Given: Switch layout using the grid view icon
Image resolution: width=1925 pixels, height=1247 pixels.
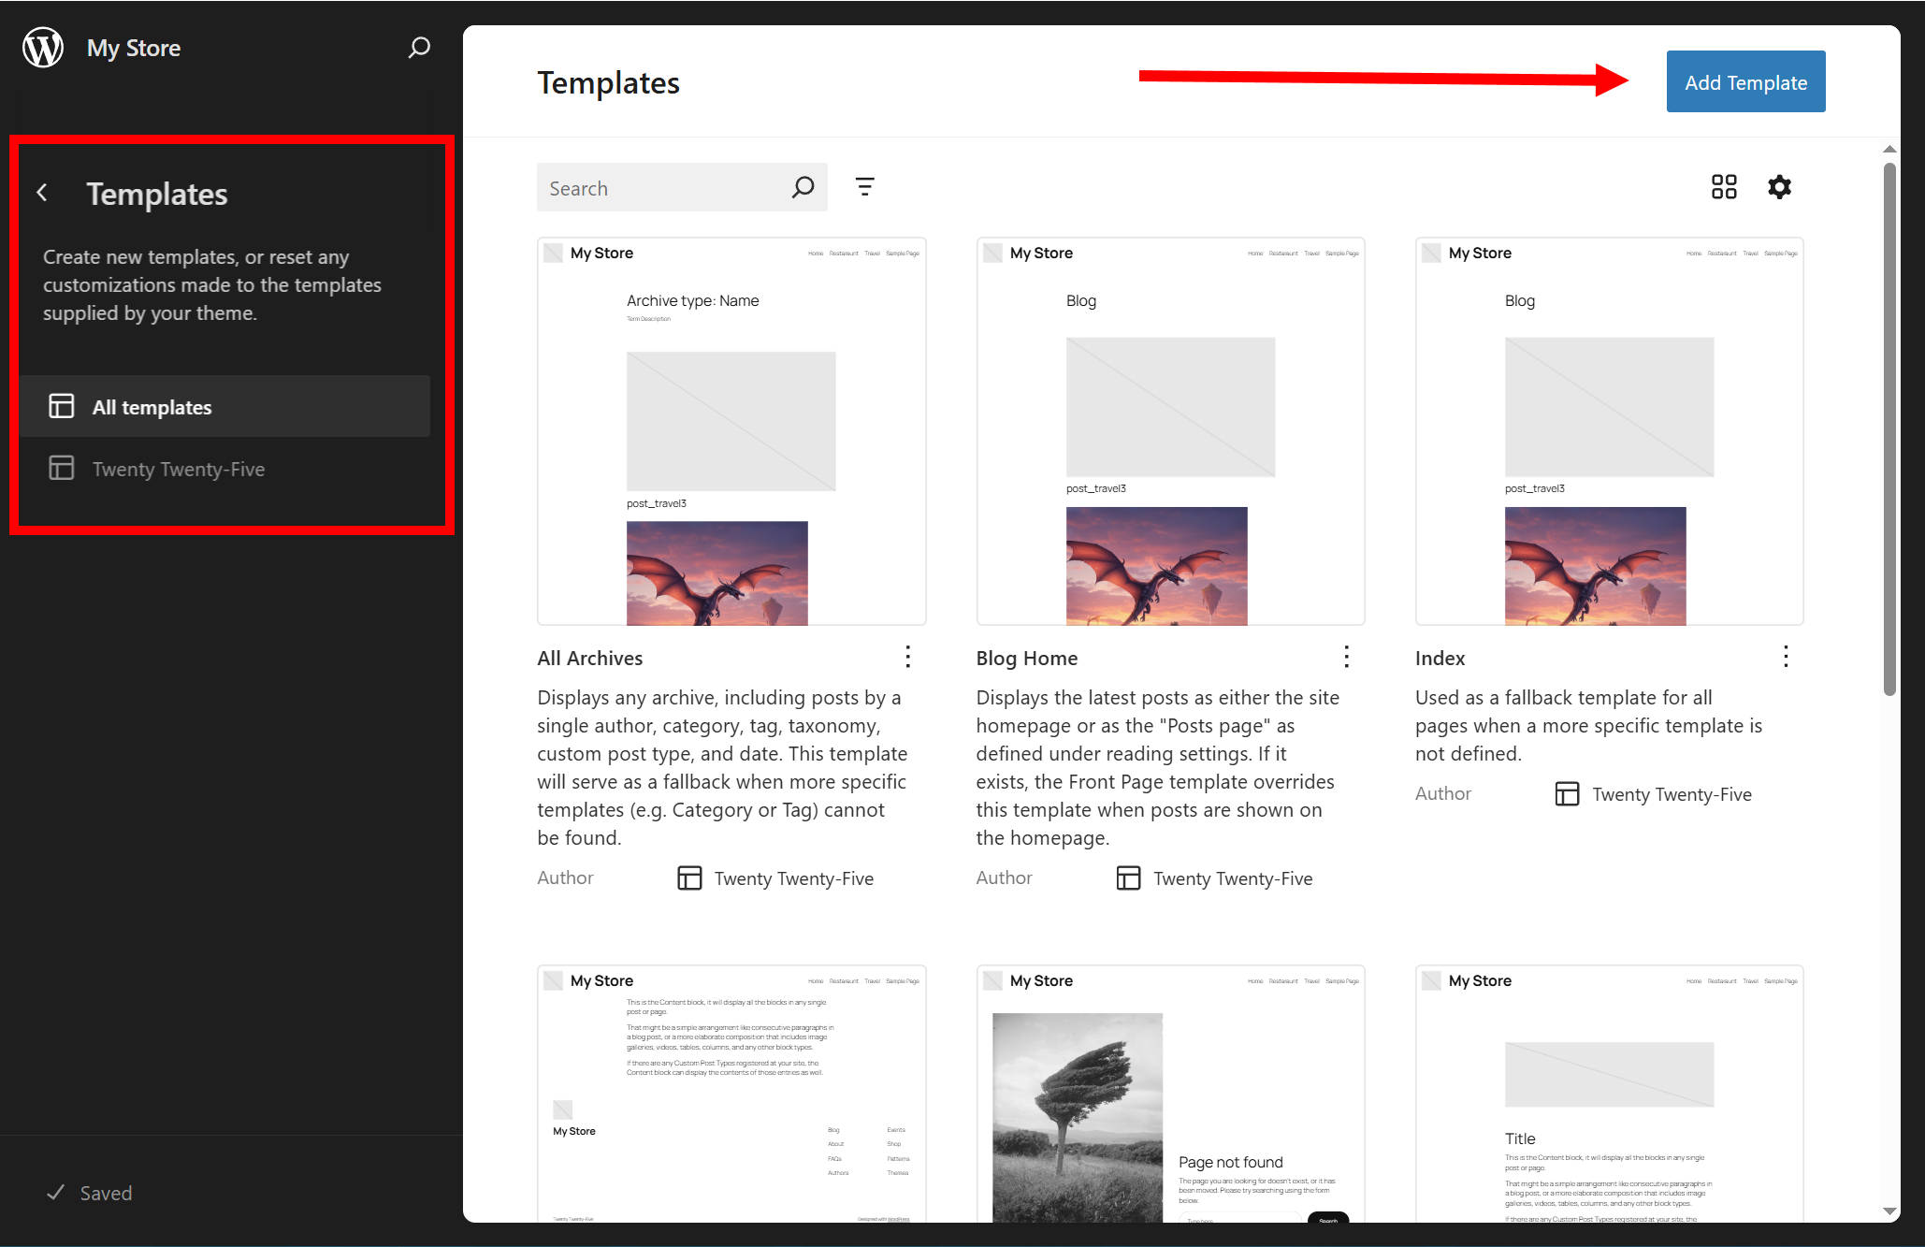Looking at the screenshot, I should pos(1724,187).
